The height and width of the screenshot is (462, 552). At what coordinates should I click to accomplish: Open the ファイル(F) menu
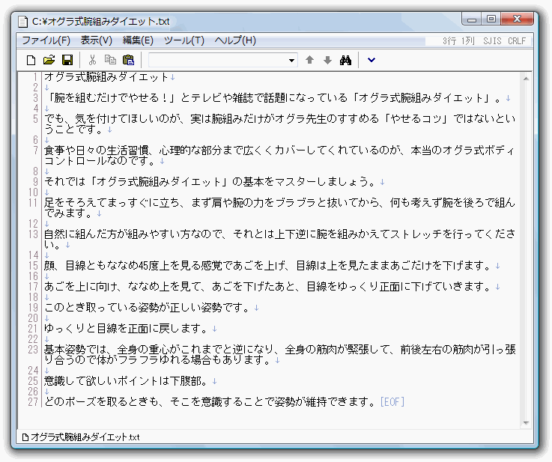tap(46, 40)
